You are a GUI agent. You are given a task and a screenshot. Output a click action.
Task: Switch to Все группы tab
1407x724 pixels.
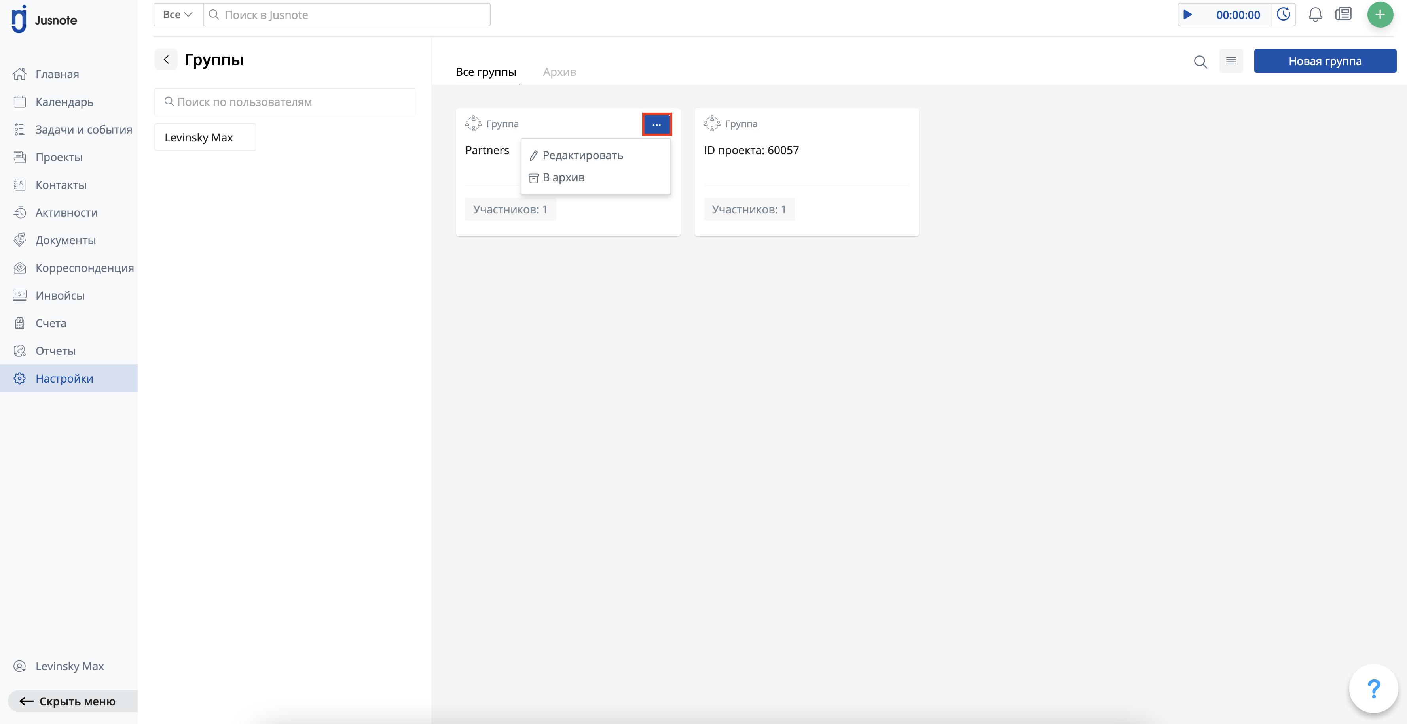click(x=486, y=72)
